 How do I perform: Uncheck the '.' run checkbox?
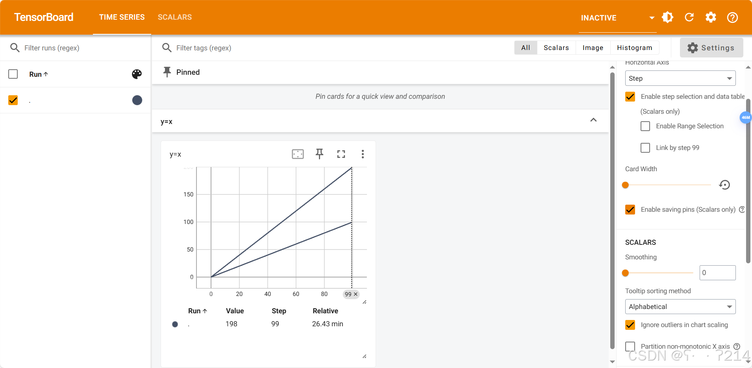pyautogui.click(x=13, y=100)
